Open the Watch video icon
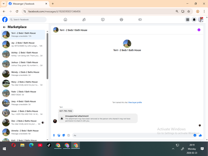The width and height of the screenshot is (208, 156). click(x=103, y=20)
